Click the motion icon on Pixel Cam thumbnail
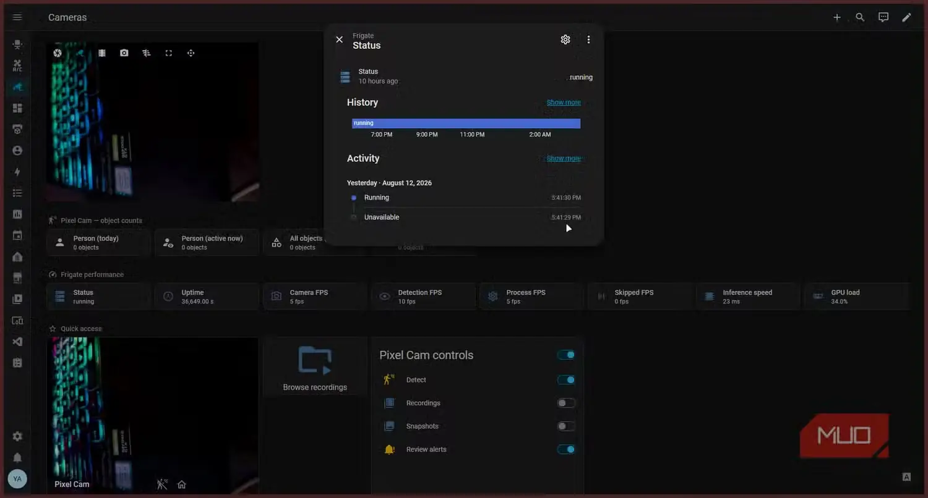The width and height of the screenshot is (928, 498). tap(162, 484)
